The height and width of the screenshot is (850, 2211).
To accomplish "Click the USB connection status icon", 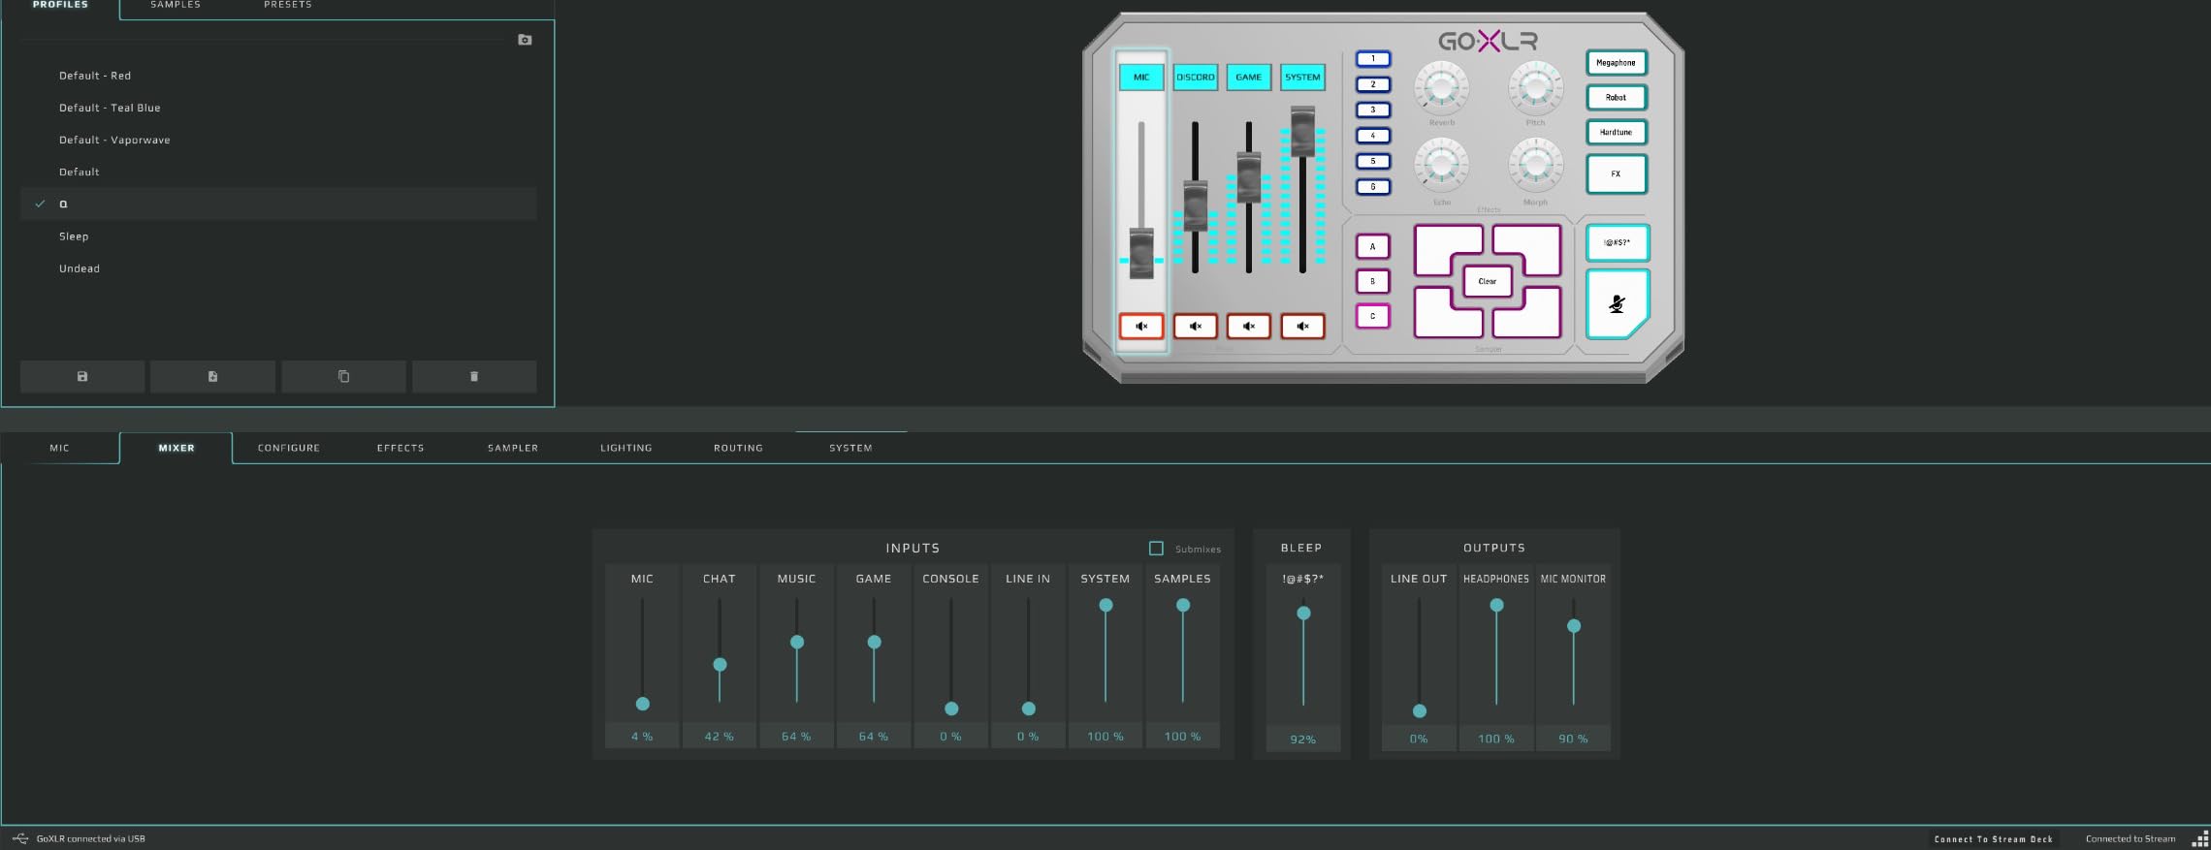I will 20,838.
